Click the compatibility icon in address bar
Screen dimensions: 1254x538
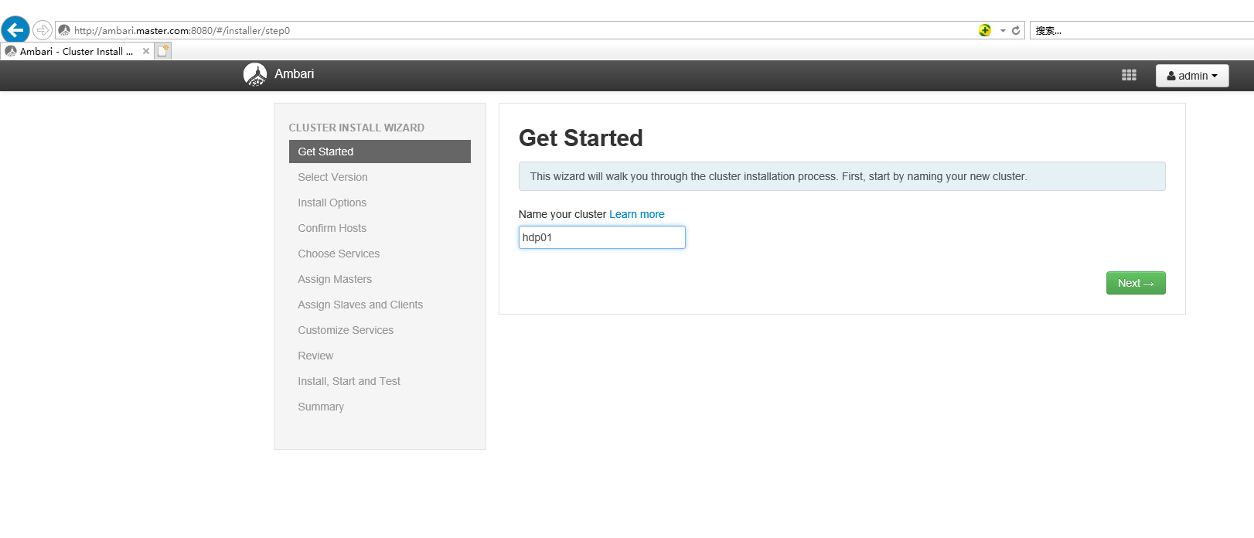(x=985, y=30)
